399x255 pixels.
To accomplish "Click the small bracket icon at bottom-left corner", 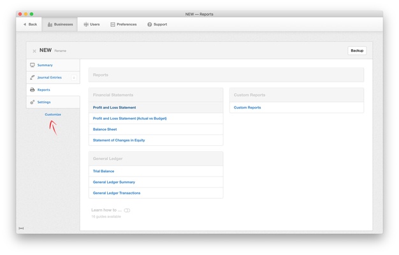I will (x=21, y=228).
